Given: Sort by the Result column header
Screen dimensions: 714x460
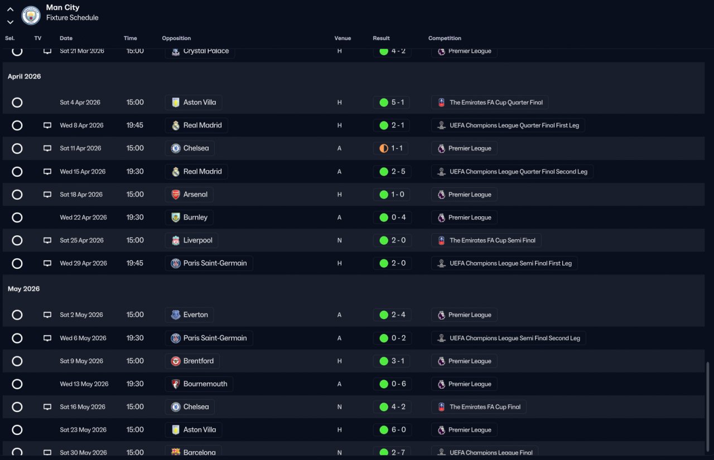Looking at the screenshot, I should 382,38.
